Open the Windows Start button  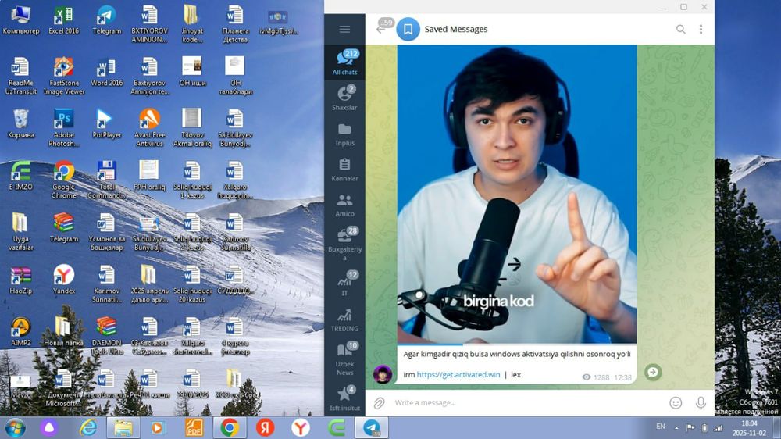point(15,427)
